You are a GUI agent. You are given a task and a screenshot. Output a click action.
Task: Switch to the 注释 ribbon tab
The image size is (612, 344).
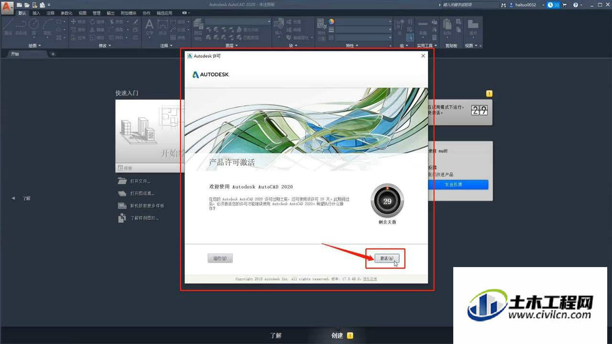[x=50, y=13]
